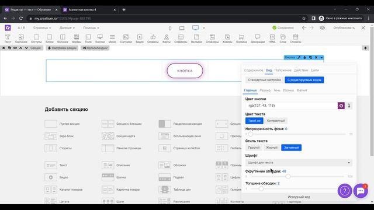Screen dimensions: 374x210
Task: Select the Сервисы thumbs-up tool
Action: coord(153,38)
